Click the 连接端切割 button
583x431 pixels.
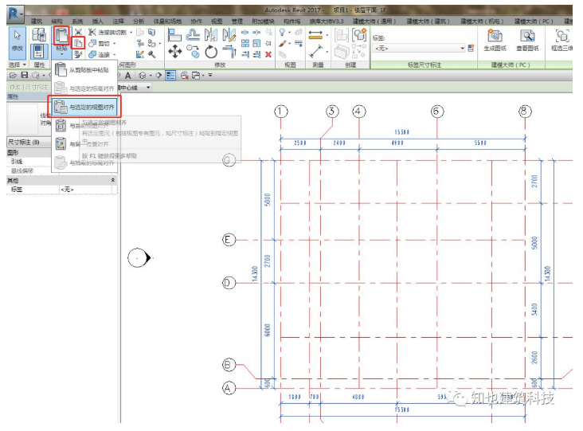click(x=108, y=33)
